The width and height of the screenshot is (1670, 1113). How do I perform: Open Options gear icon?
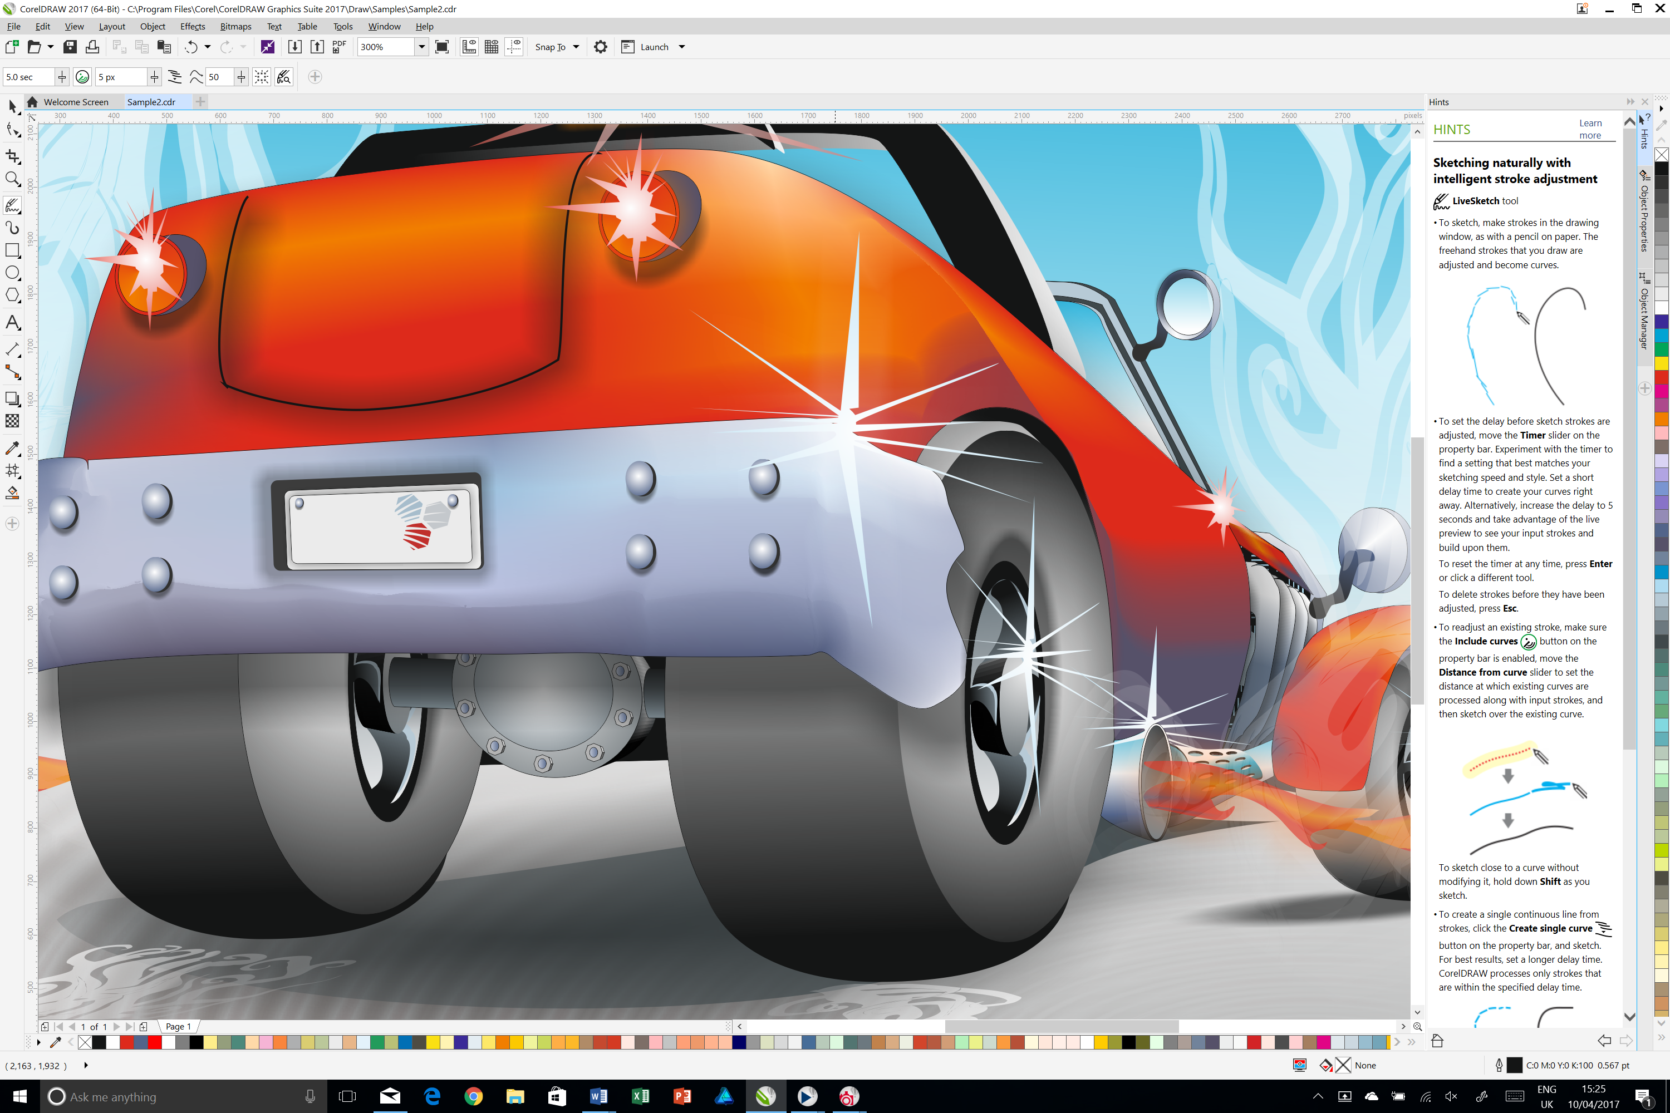[601, 47]
